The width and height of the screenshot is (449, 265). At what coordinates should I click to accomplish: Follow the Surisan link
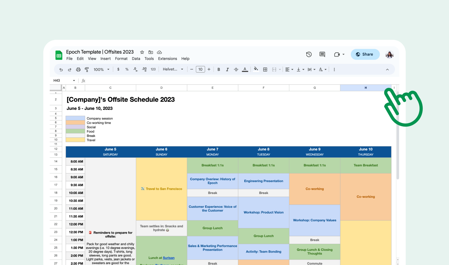tap(169, 258)
